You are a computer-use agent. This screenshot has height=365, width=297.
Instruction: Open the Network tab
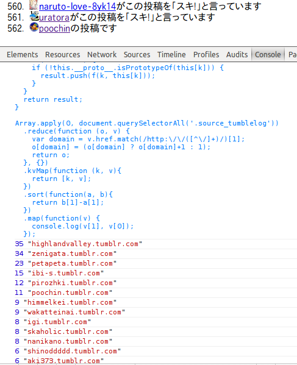[102, 54]
